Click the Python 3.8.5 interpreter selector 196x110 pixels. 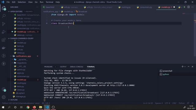21,103
